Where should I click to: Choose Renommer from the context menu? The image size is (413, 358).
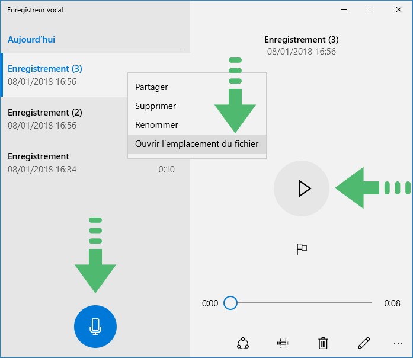click(x=197, y=125)
